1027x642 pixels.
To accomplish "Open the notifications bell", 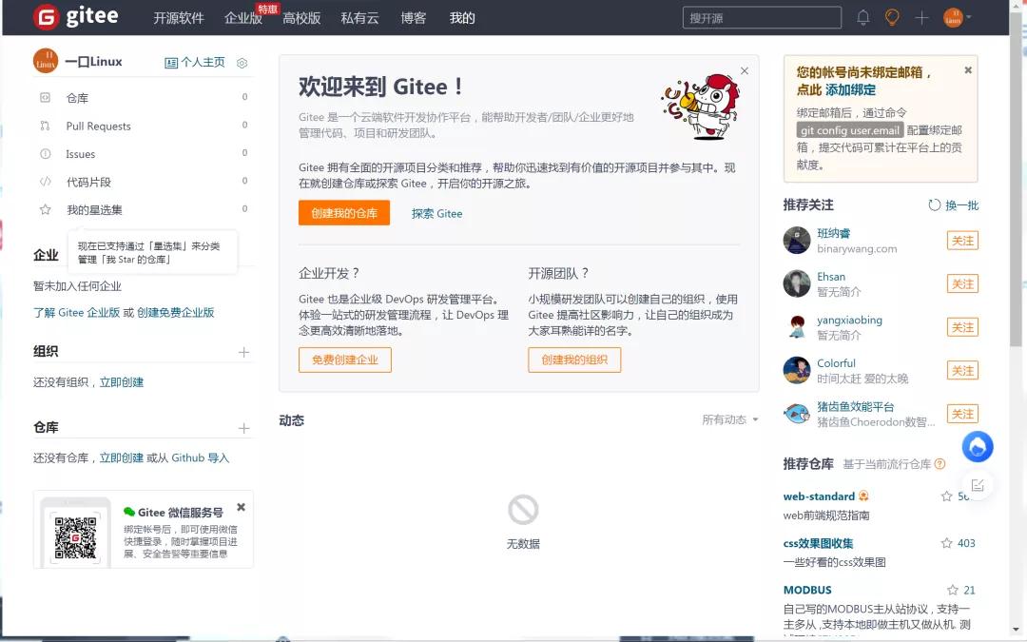I will point(863,18).
